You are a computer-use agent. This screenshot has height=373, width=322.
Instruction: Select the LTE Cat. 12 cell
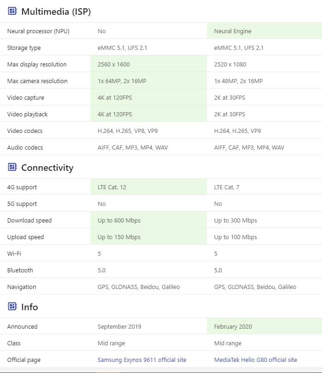coord(149,187)
